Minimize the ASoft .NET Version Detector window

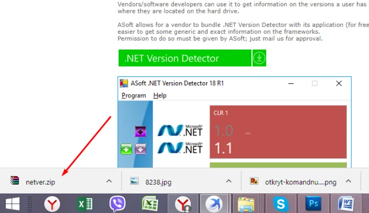(x=291, y=83)
